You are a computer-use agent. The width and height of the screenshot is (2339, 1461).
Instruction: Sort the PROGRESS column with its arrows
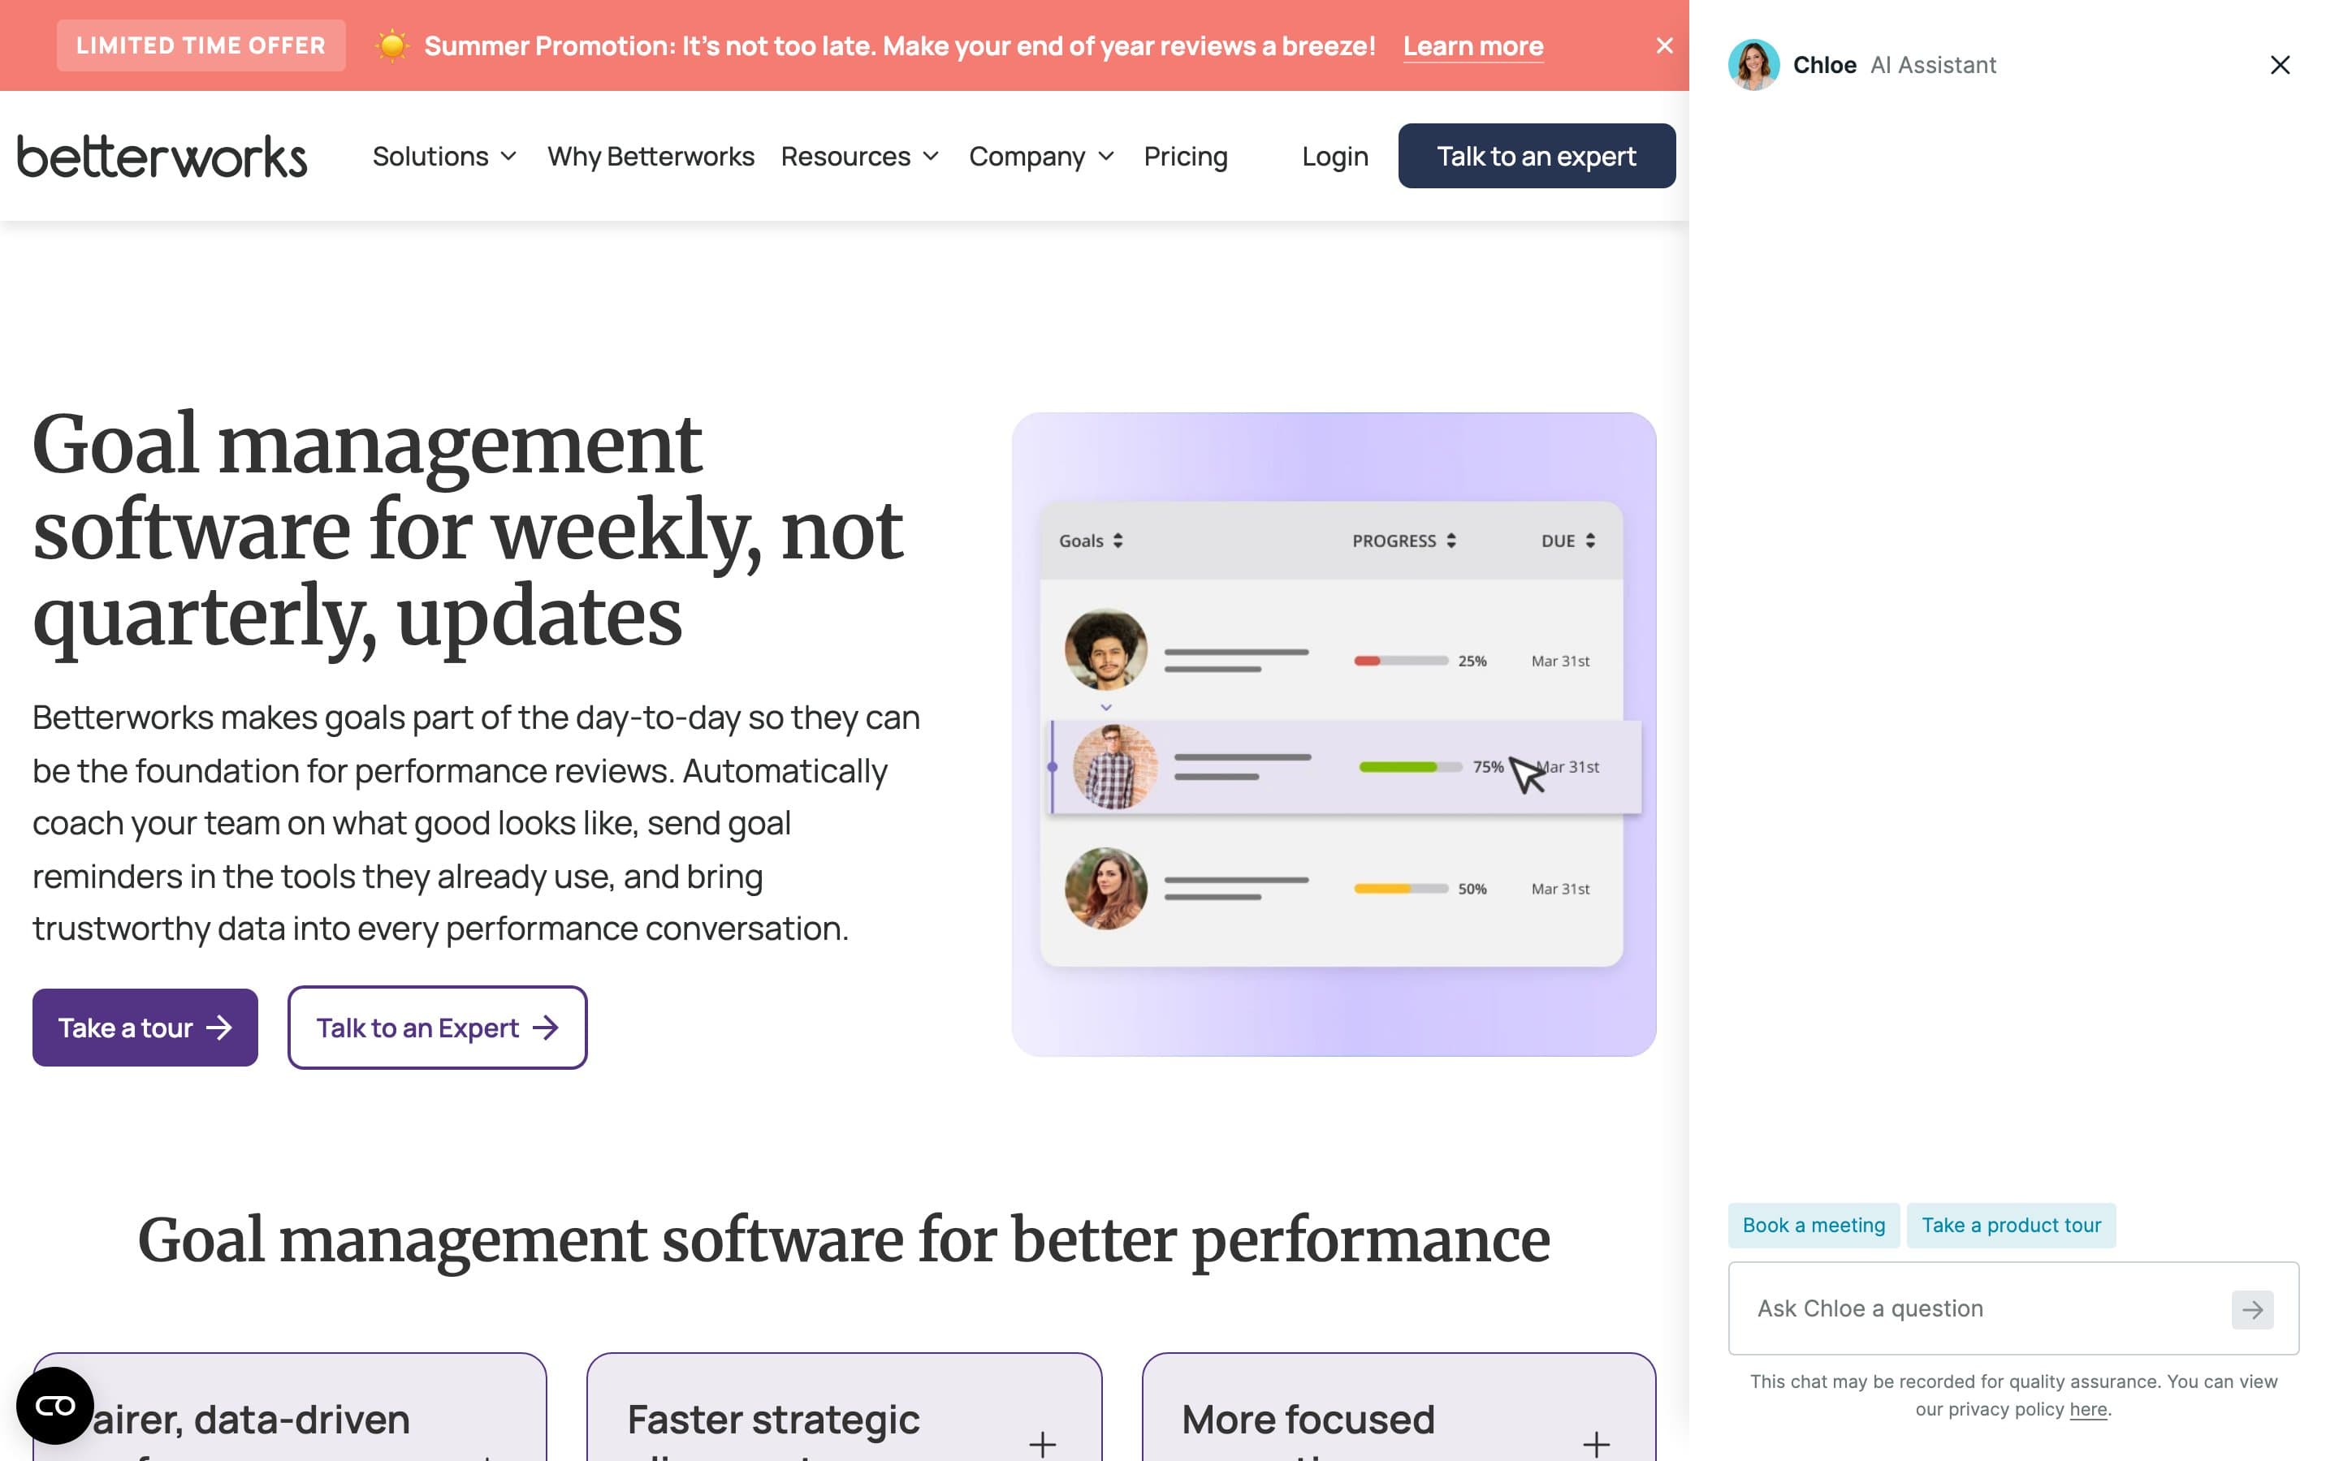click(1451, 541)
